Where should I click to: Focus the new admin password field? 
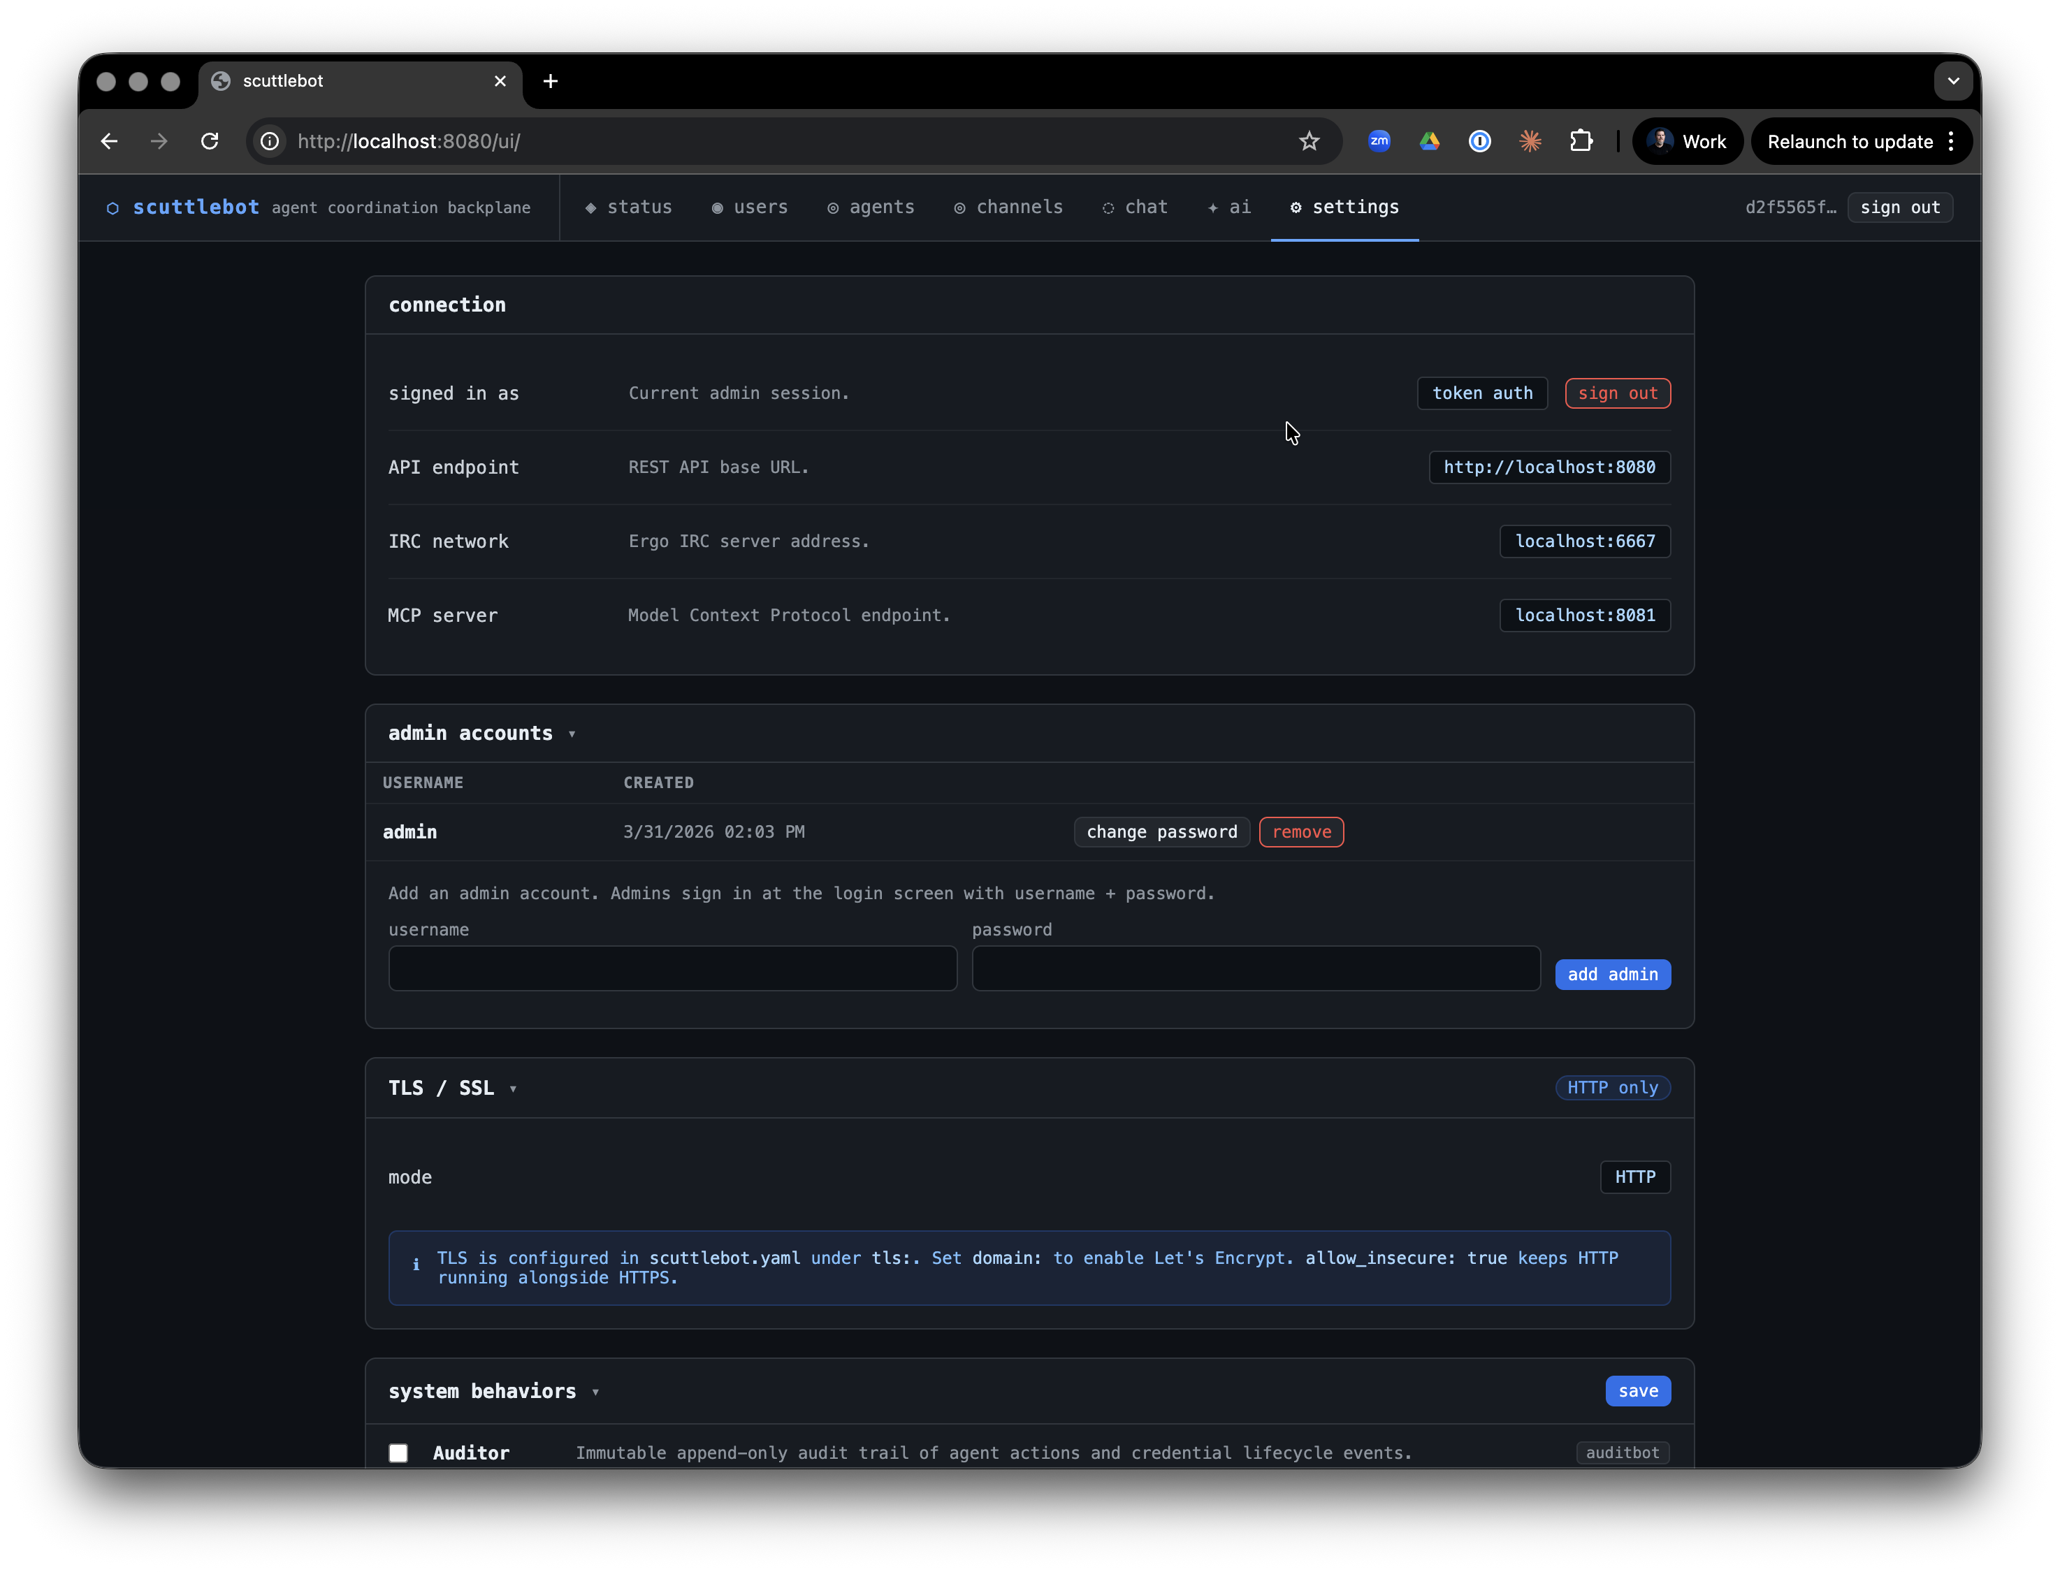click(1255, 968)
